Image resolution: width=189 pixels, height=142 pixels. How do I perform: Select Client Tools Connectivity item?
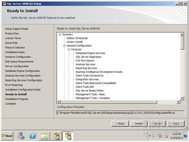click(x=89, y=76)
